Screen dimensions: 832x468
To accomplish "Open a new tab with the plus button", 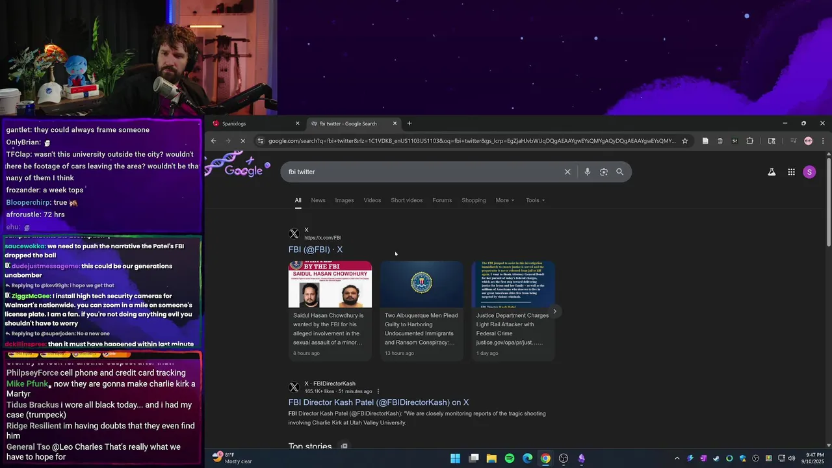I will pos(409,123).
